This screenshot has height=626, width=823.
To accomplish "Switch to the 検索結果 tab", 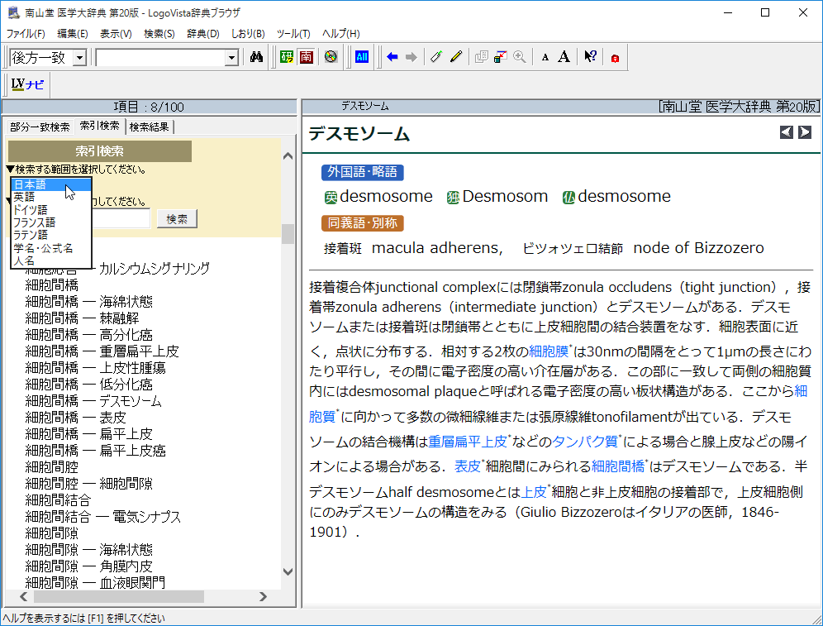I will (x=150, y=127).
